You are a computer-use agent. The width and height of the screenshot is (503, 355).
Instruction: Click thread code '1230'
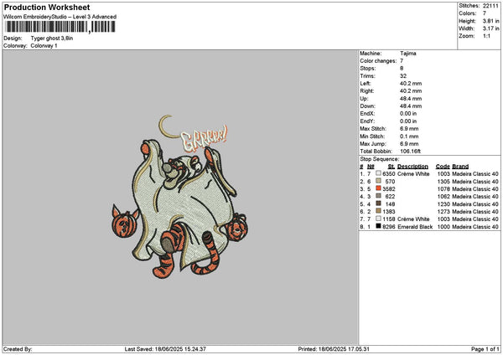point(443,204)
